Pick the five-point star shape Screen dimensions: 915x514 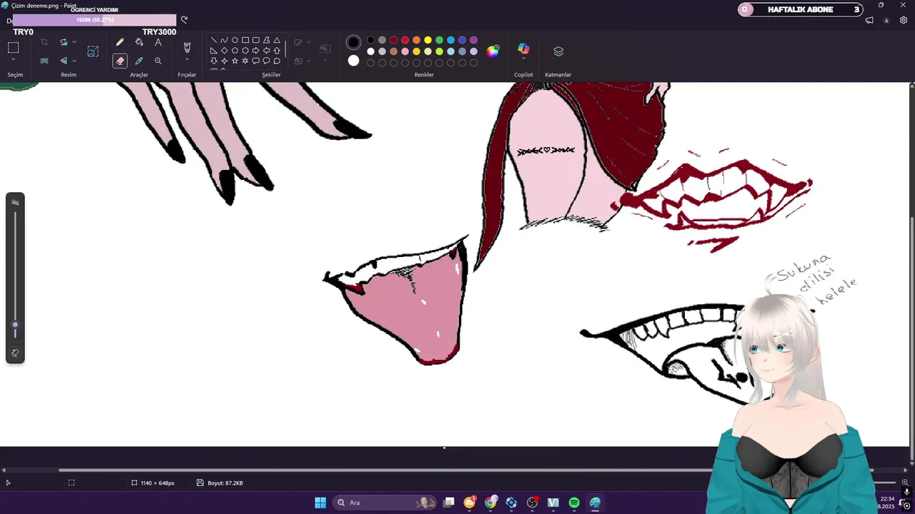pos(234,61)
